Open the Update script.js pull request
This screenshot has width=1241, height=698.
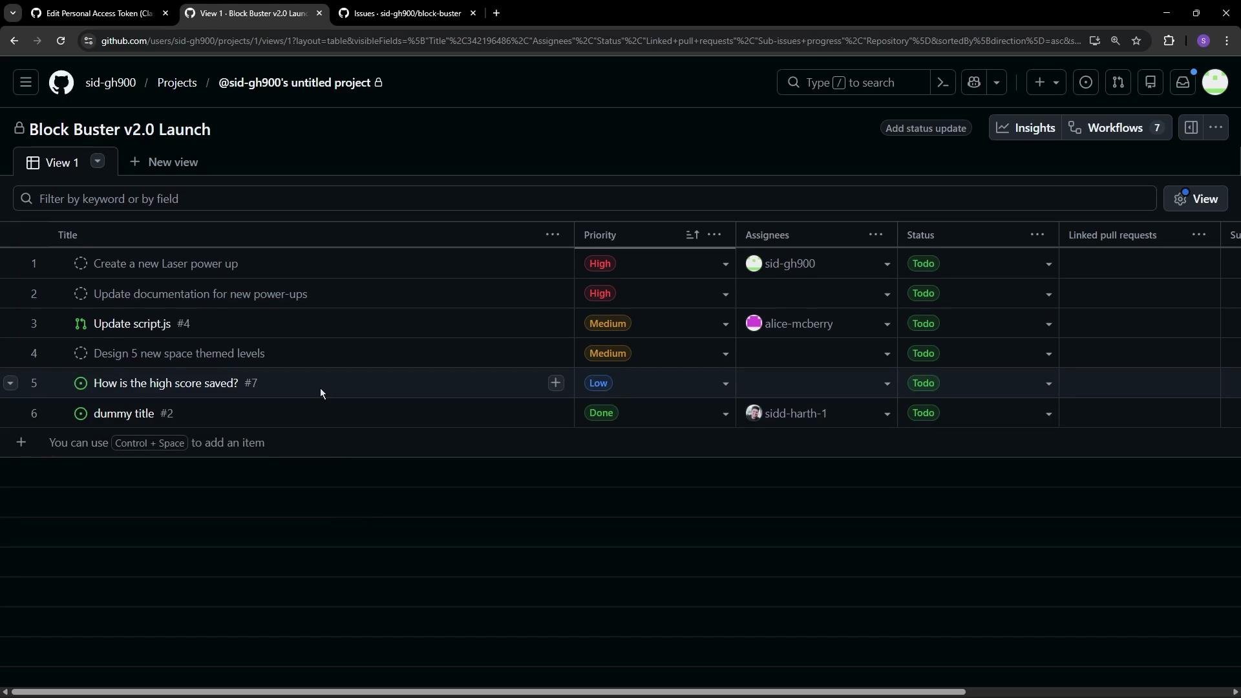[132, 324]
